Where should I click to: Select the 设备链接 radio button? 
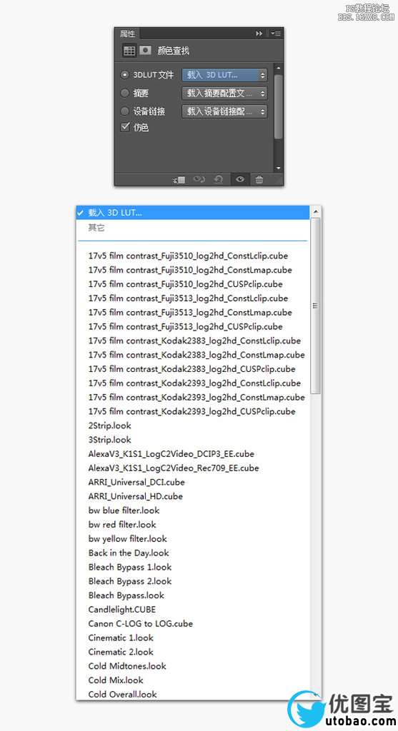pos(124,111)
